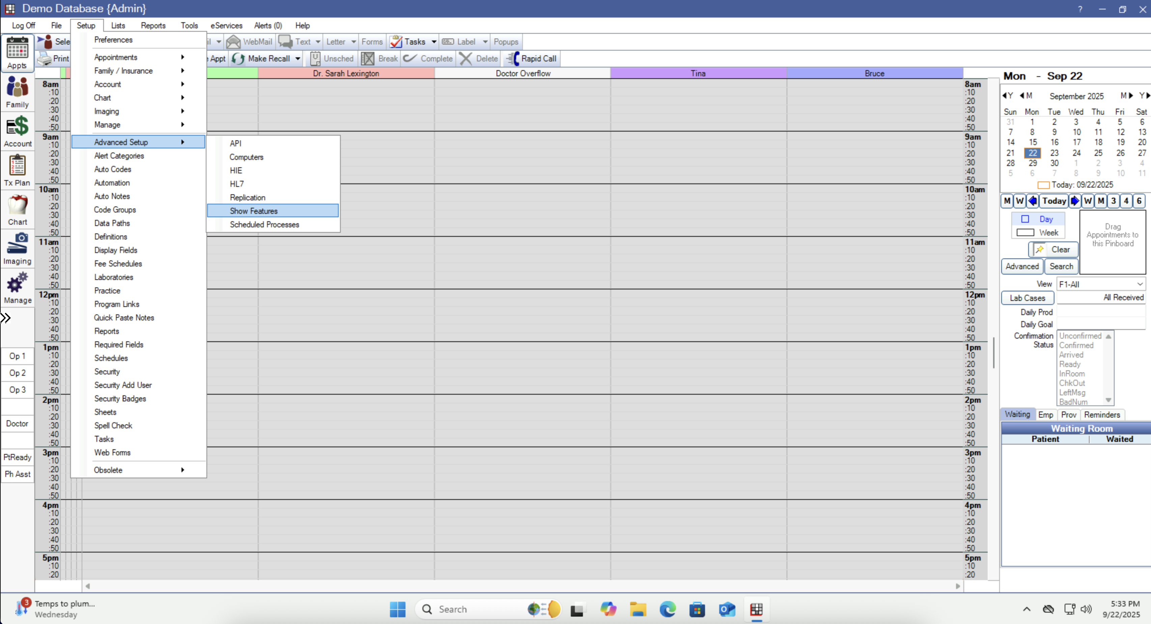The height and width of the screenshot is (624, 1151).
Task: Select the Week view radio option
Action: 1026,232
